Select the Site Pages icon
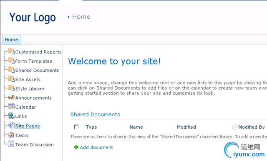This screenshot has height=161, width=267. (11, 125)
